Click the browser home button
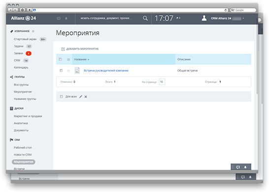Screen dimensions: 269x192 click(x=22, y=10)
